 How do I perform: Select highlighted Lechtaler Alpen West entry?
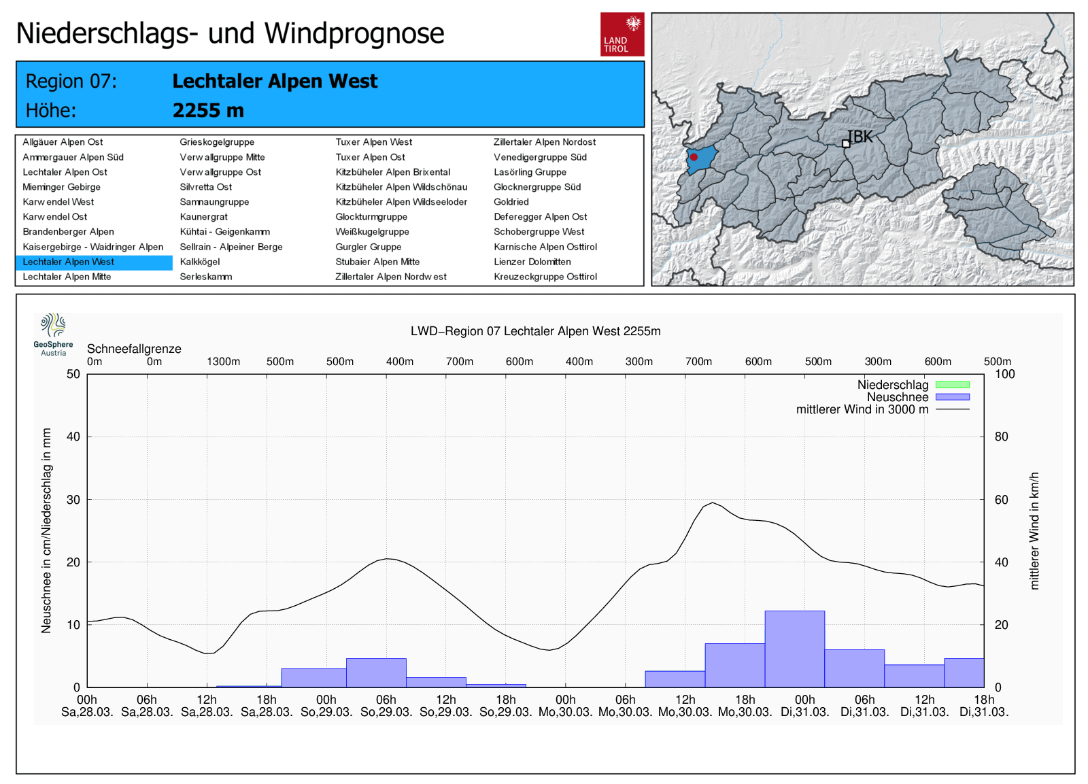pyautogui.click(x=68, y=262)
